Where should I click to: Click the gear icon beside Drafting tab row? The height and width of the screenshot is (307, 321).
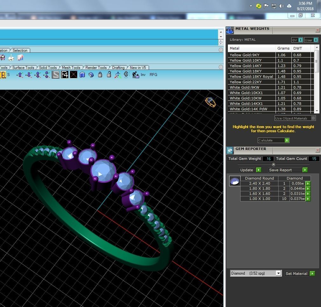coord(221,67)
